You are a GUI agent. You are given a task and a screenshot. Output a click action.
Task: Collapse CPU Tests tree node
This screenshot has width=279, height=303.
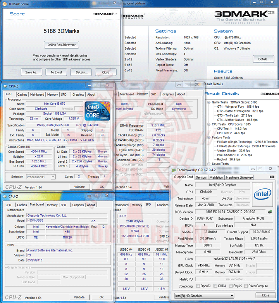click(209, 124)
